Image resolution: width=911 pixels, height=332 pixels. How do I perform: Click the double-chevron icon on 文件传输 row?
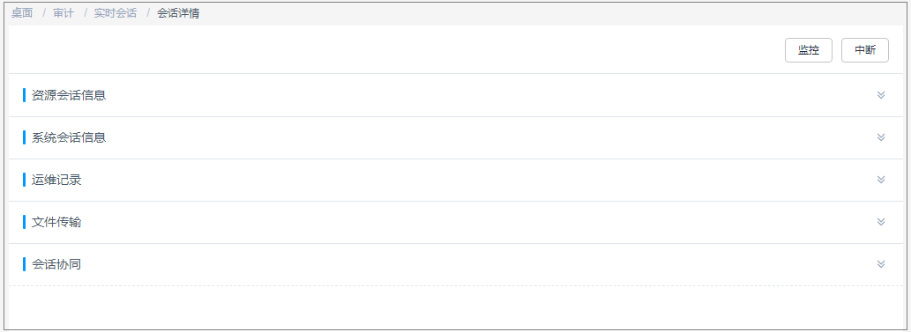(881, 222)
